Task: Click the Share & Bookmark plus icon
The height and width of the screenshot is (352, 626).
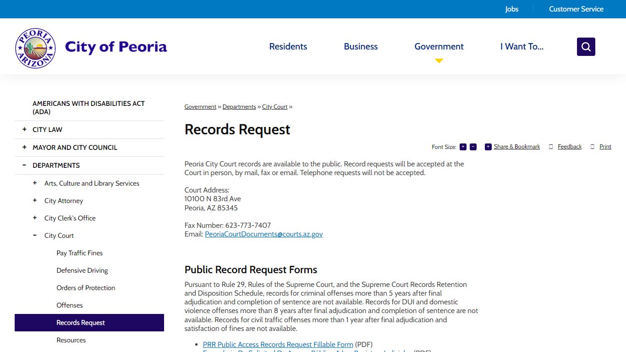Action: 488,147
